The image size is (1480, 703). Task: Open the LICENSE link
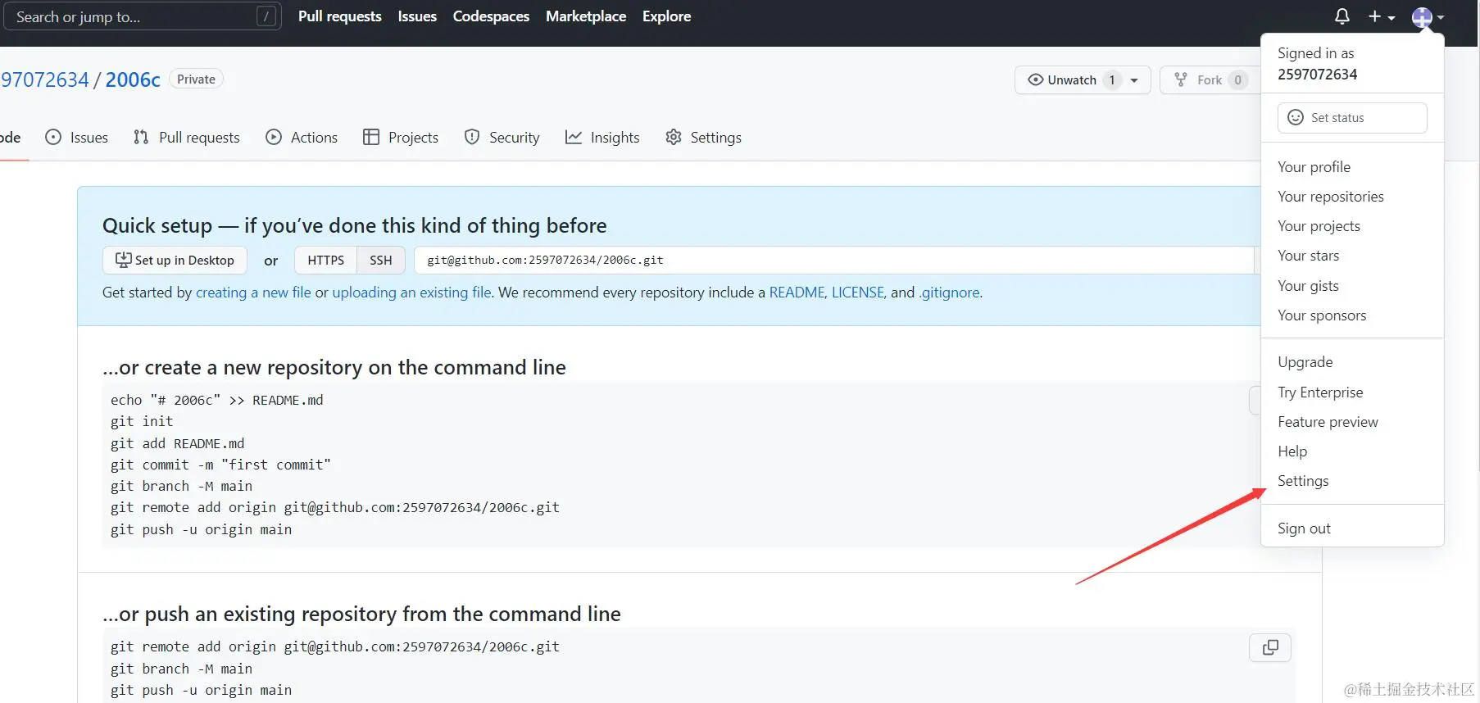click(858, 293)
